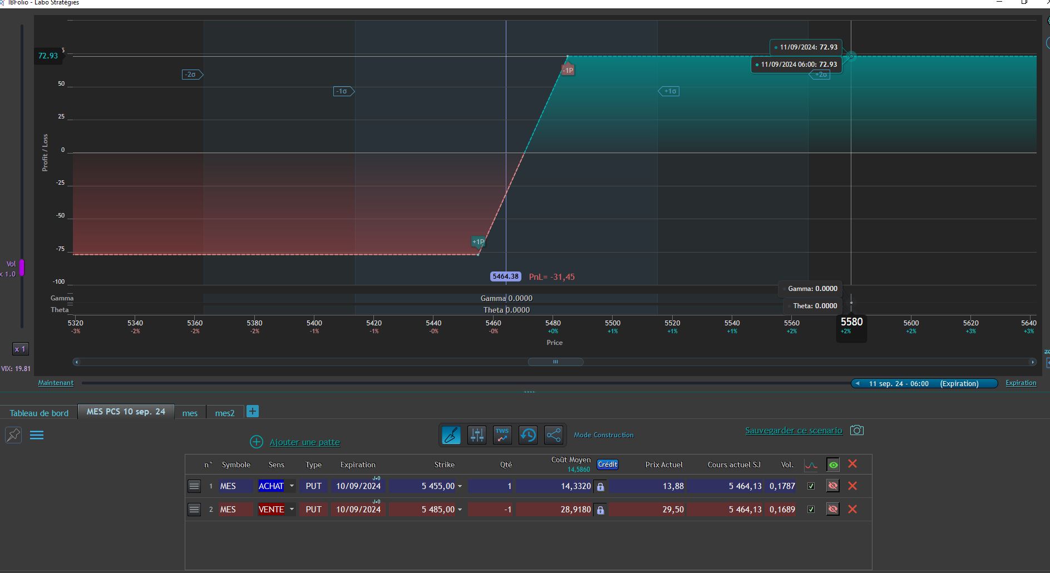Click the purple Vol slider handle

coord(22,268)
